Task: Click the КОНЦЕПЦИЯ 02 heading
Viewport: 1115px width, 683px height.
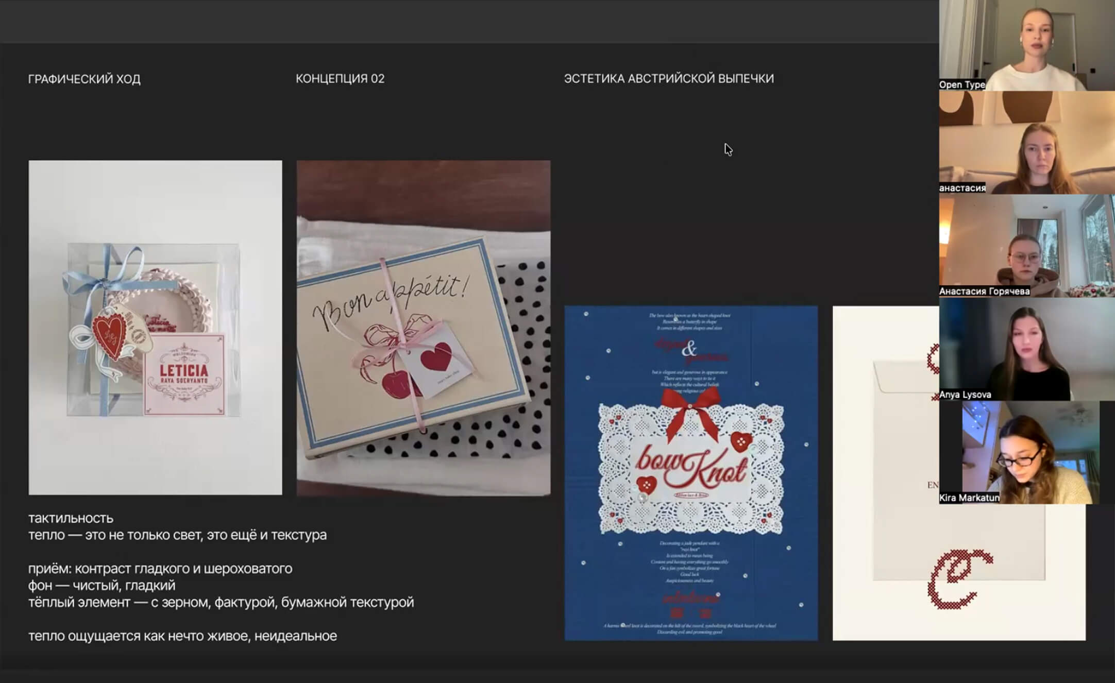Action: (340, 79)
